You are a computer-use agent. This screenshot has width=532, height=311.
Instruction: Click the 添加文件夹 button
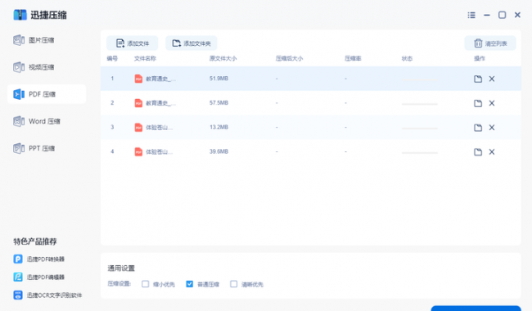[x=191, y=43]
